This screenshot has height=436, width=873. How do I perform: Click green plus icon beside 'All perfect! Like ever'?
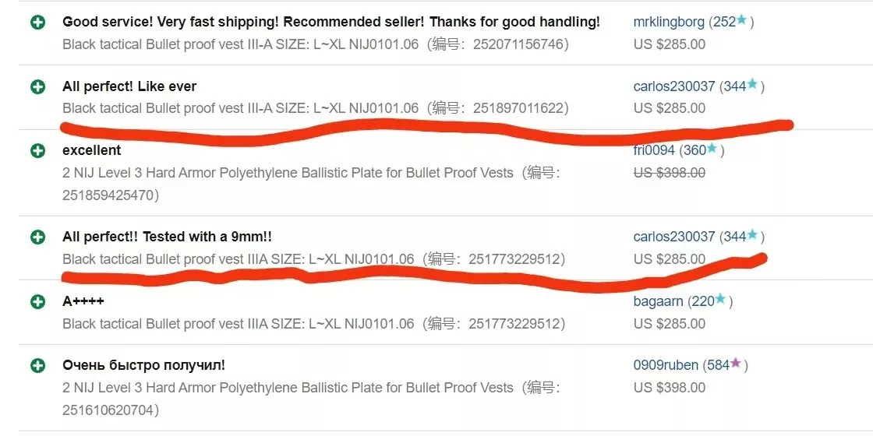(38, 86)
